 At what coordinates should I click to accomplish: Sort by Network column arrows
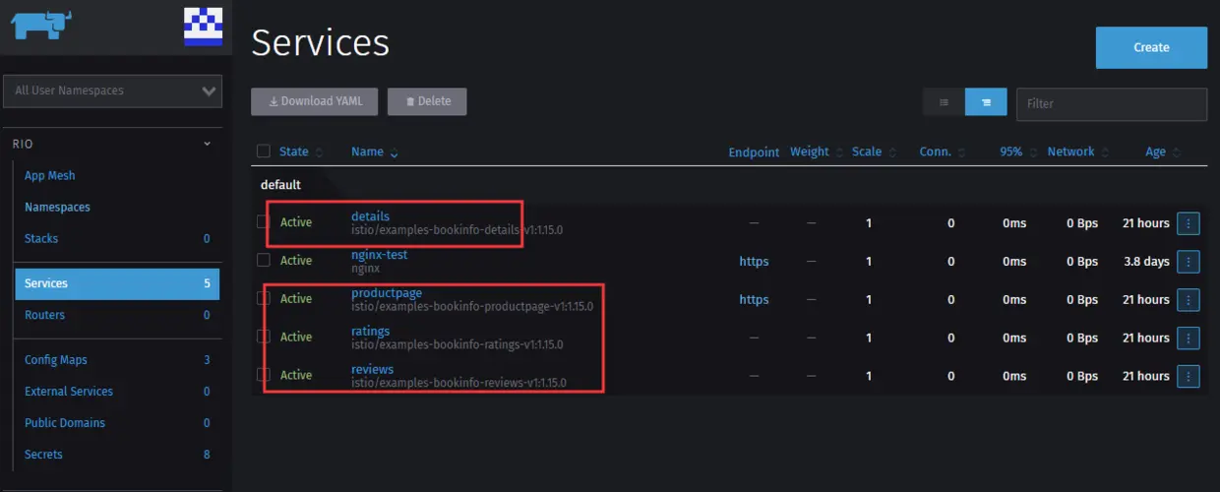coord(1105,153)
